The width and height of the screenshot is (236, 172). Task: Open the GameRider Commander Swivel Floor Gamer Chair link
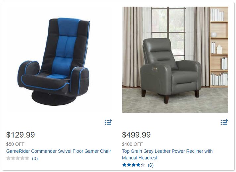59,151
